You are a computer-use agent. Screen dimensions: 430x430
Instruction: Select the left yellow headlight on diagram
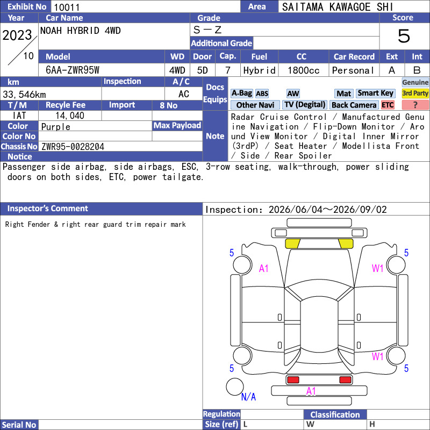(292, 243)
